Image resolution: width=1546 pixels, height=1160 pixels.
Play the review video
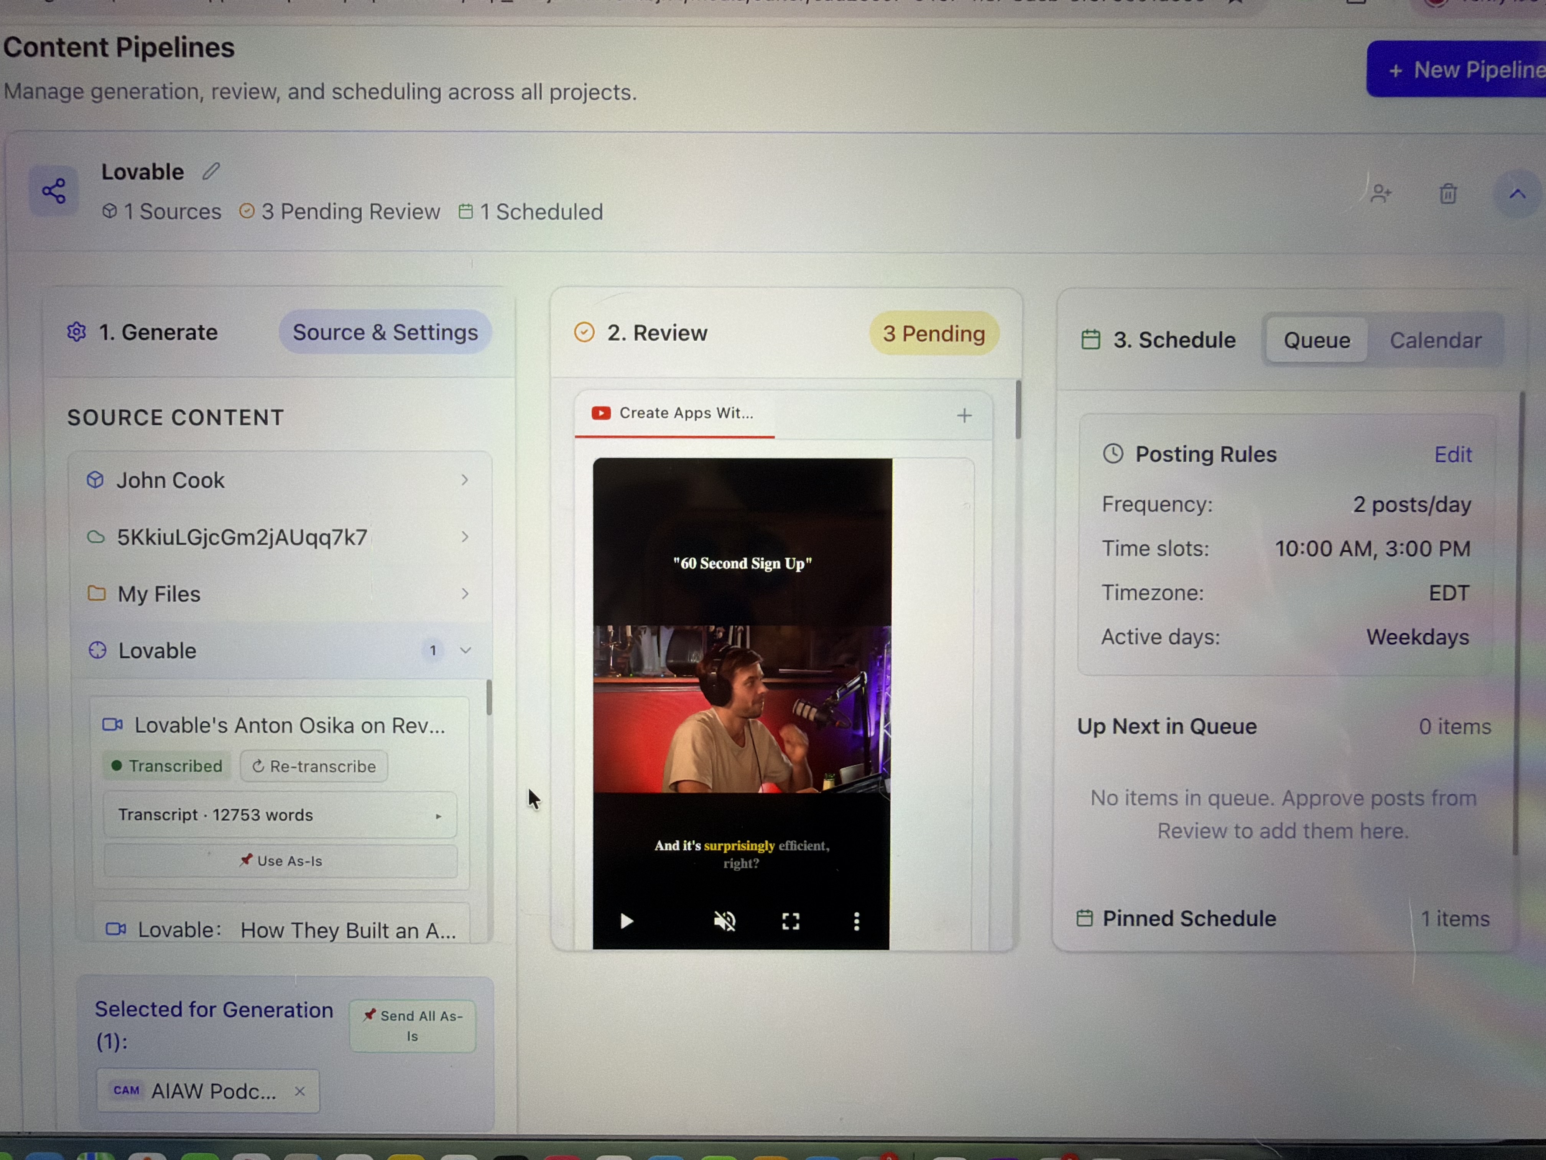point(626,921)
